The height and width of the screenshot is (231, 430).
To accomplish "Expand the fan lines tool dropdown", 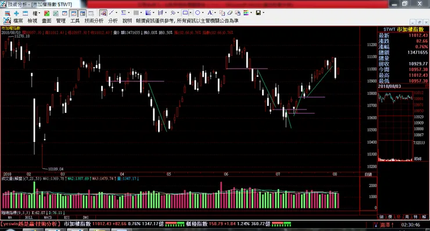I will 153,13.
